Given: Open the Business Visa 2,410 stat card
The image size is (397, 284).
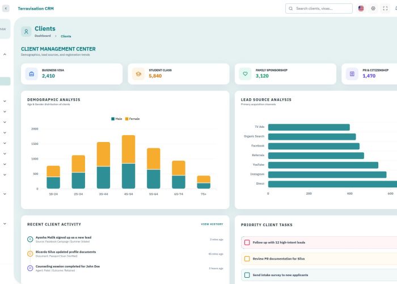Looking at the screenshot, I should click(71, 74).
